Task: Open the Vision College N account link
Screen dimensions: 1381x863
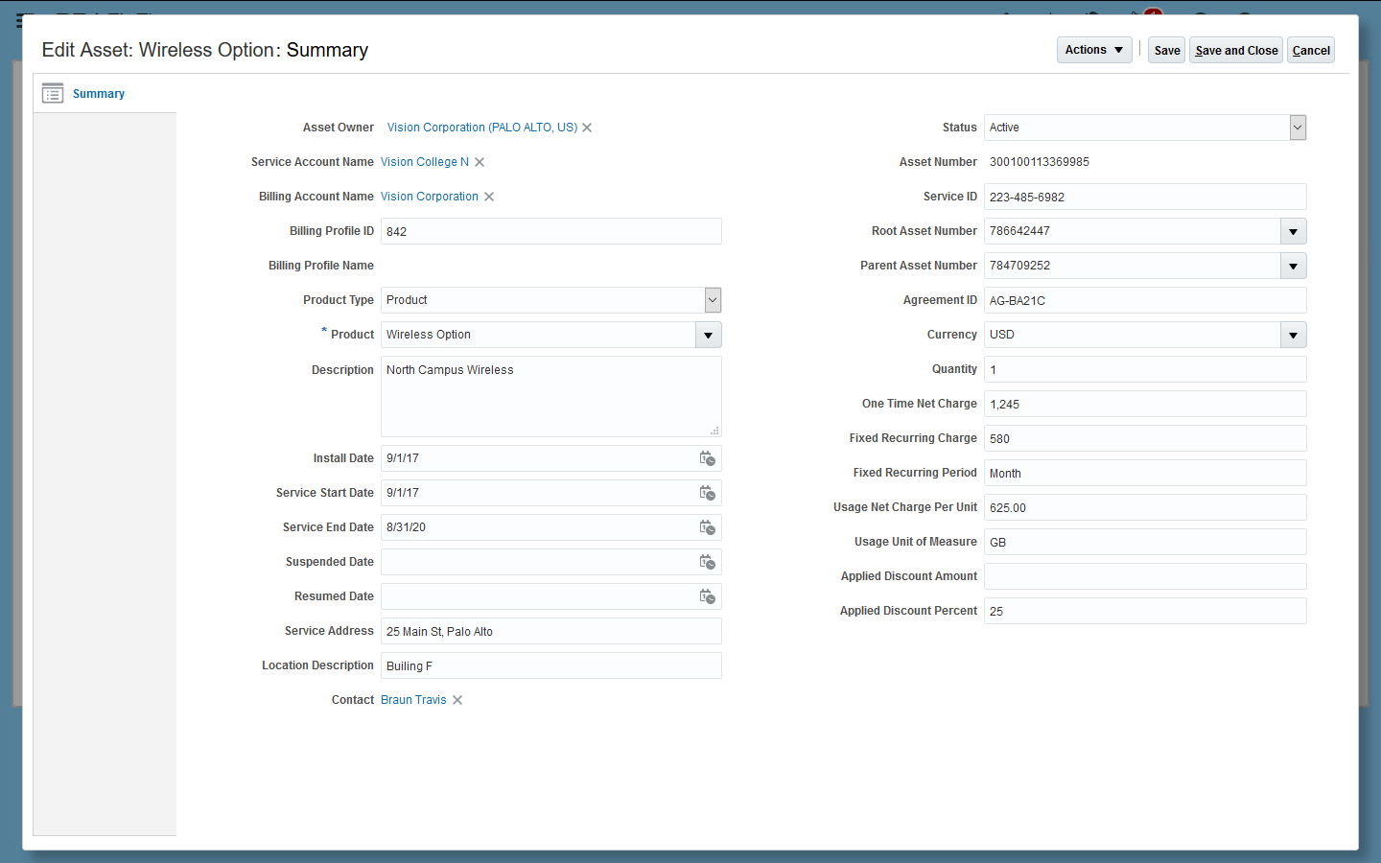Action: (425, 162)
